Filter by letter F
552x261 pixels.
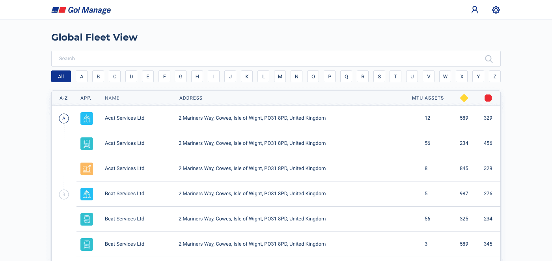(164, 76)
